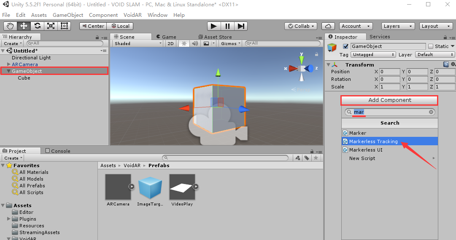Enable the Static checkbox
Image resolution: width=456 pixels, height=240 pixels.
tap(431, 46)
